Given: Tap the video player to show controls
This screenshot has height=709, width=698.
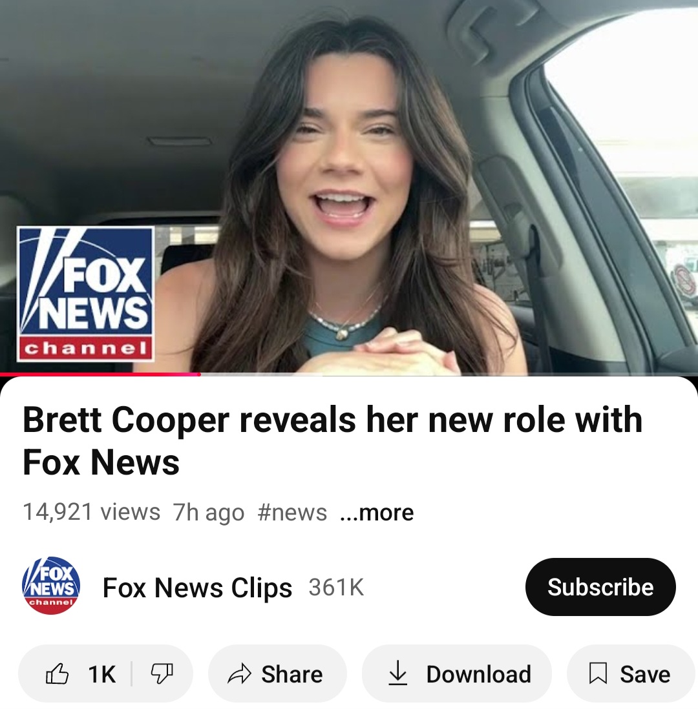Looking at the screenshot, I should coord(349,187).
